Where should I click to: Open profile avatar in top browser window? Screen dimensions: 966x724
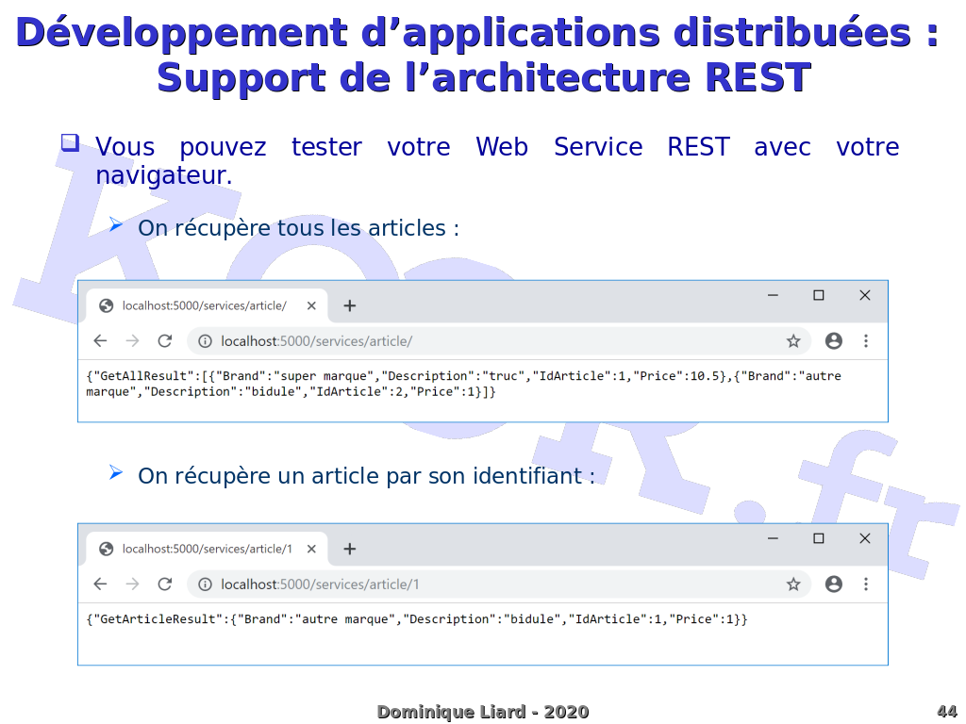[x=833, y=341]
